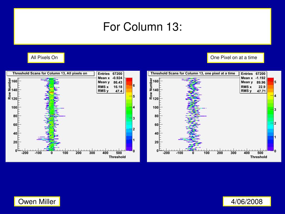Select right plot 'RMS x 22.9' stat
The image size is (285, 214).
tap(253, 87)
